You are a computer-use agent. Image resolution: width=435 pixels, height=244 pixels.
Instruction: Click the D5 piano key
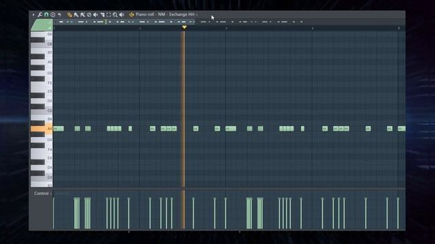41,101
